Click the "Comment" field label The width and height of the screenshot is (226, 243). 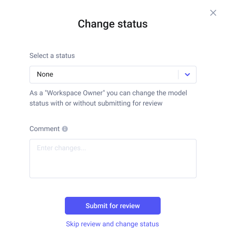(x=45, y=129)
